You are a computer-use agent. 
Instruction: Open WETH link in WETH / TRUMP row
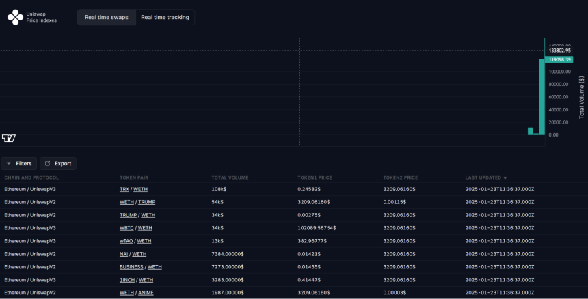(126, 202)
